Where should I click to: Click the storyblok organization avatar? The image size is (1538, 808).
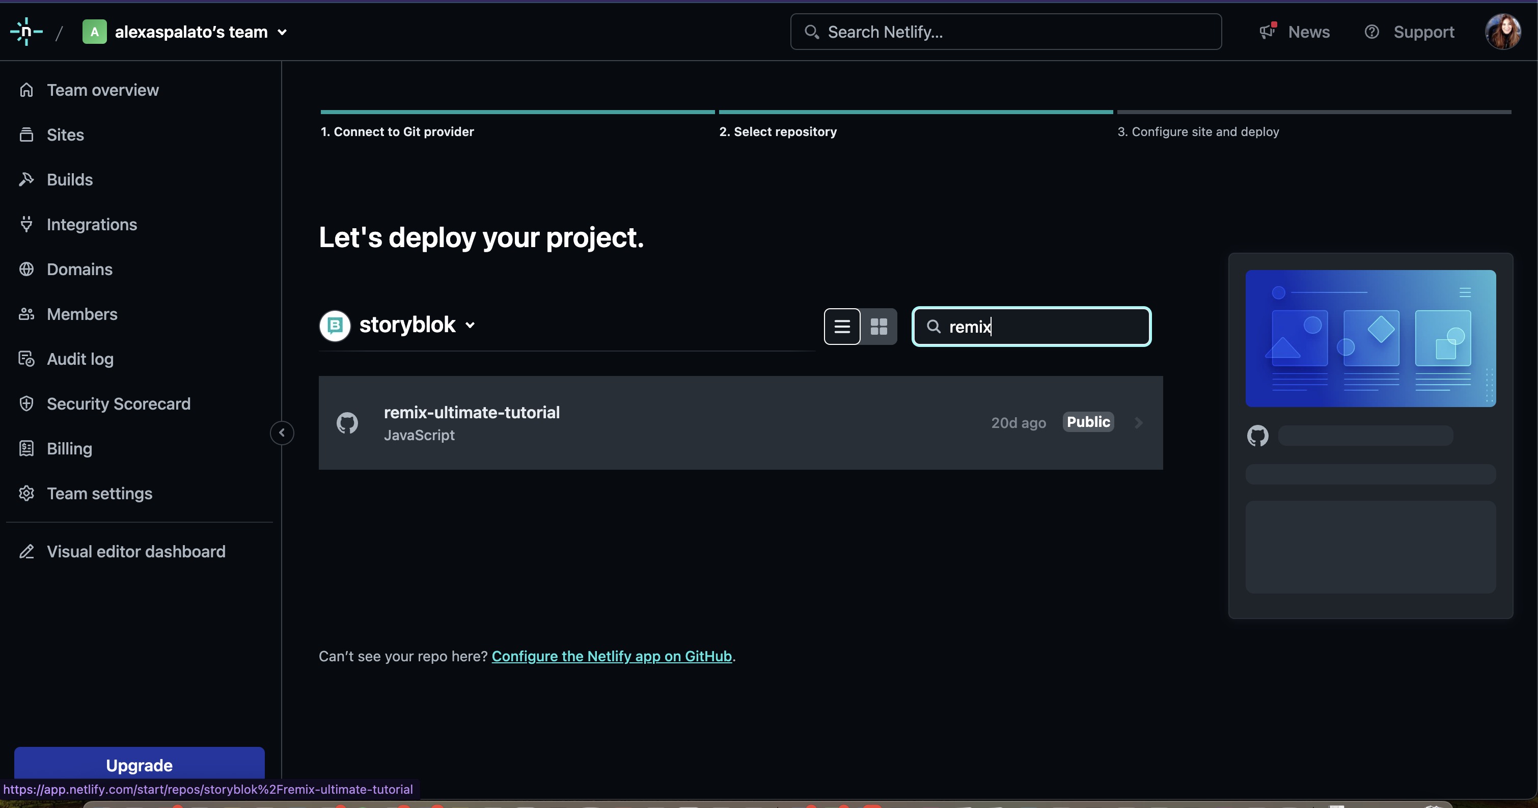[335, 326]
